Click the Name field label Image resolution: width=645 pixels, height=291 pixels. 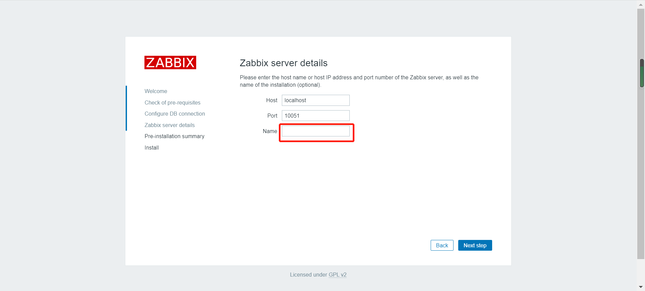tap(270, 131)
